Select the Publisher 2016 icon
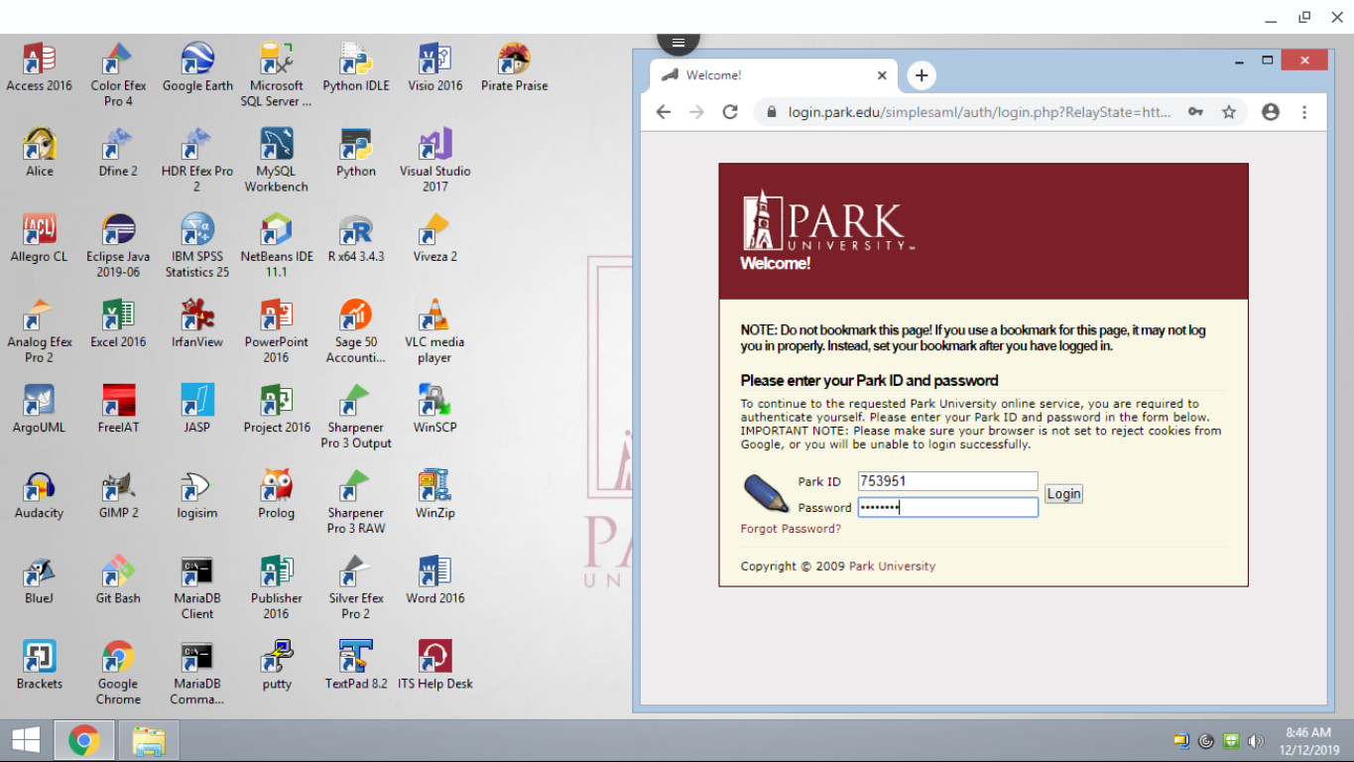Viewport: 1354px width, 762px height. [x=276, y=586]
